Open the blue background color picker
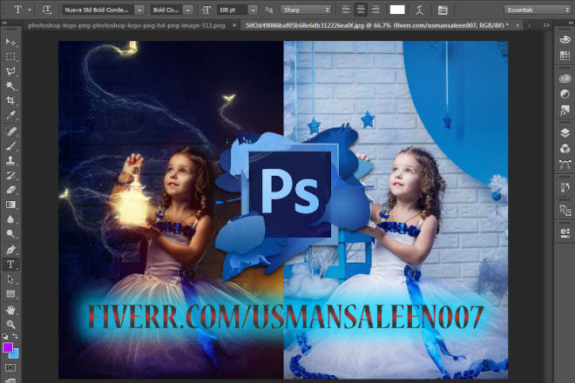 tap(15, 354)
